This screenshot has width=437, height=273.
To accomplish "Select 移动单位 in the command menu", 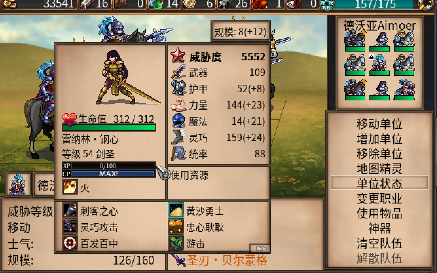I will pos(379,123).
